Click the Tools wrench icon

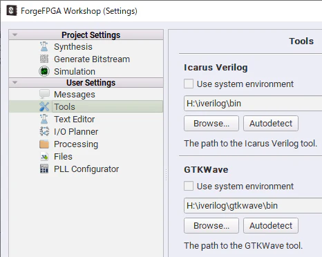tap(44, 106)
